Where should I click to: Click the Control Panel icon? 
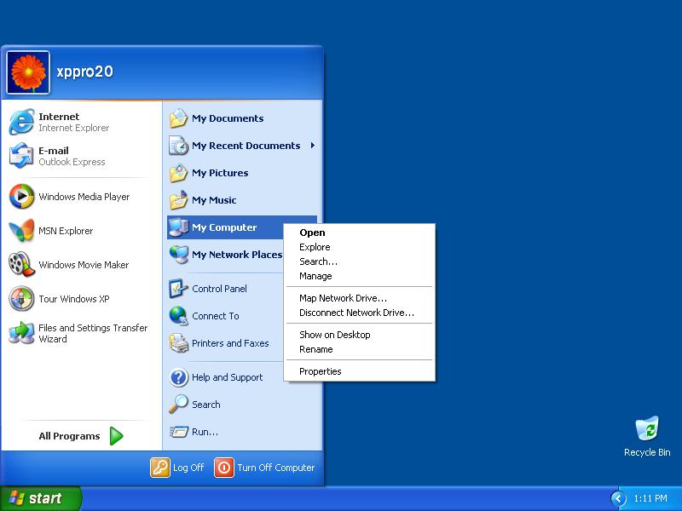pyautogui.click(x=178, y=289)
